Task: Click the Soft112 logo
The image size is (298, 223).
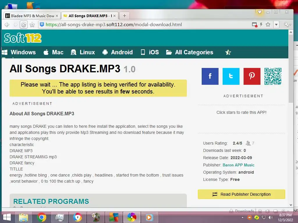Action: pyautogui.click(x=23, y=38)
